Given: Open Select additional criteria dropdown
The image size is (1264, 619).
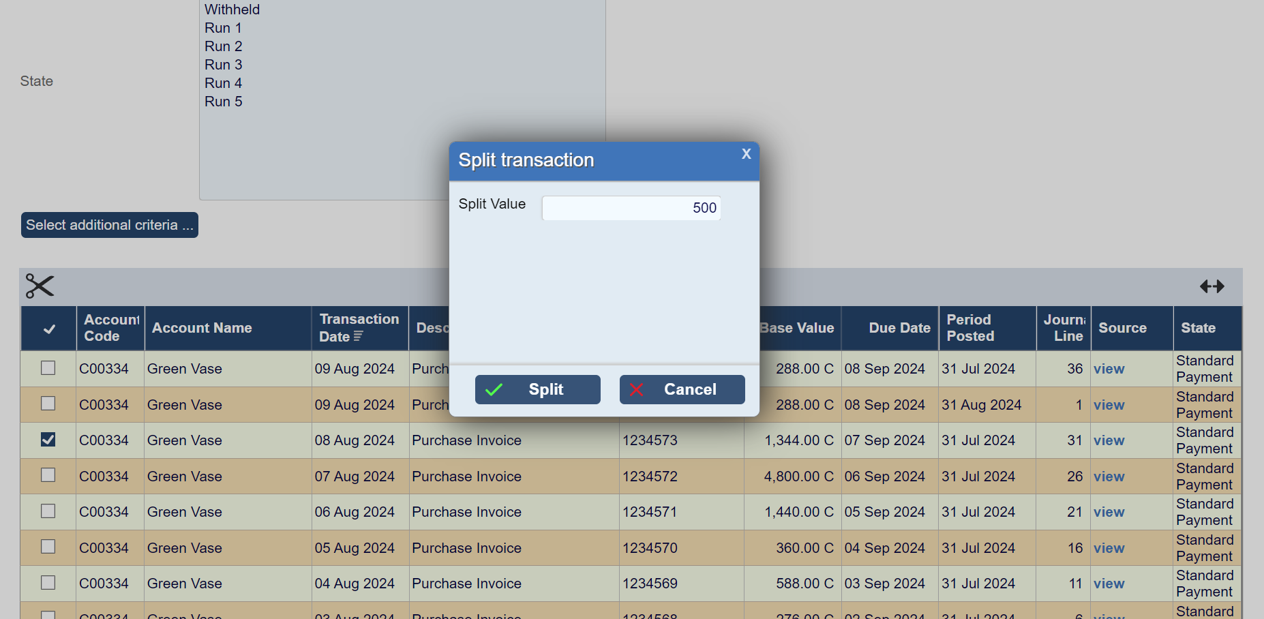Looking at the screenshot, I should pos(110,225).
